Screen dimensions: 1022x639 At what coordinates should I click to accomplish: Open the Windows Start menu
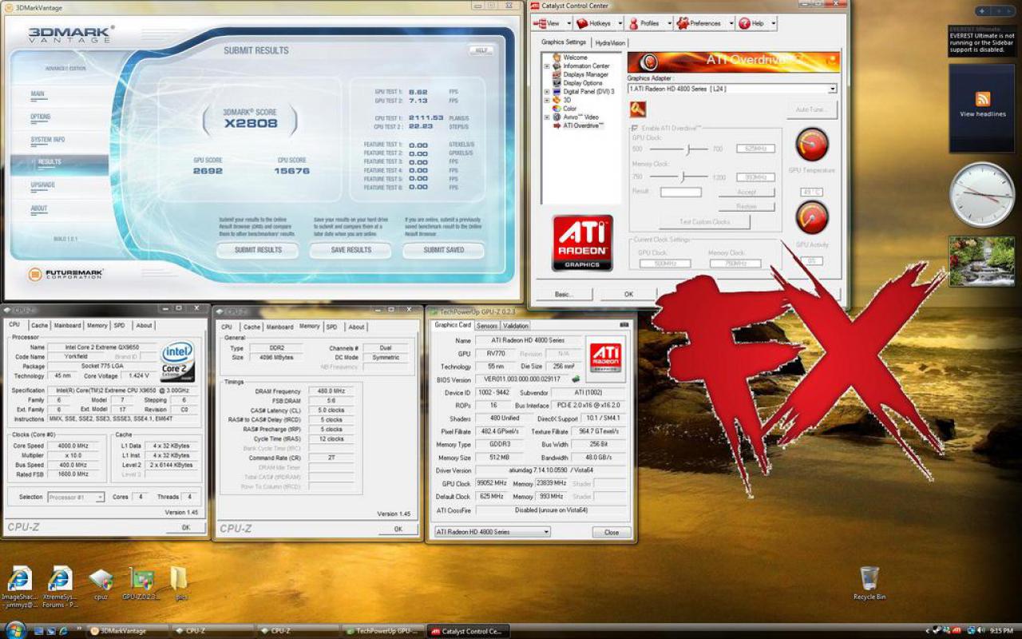coord(14,629)
